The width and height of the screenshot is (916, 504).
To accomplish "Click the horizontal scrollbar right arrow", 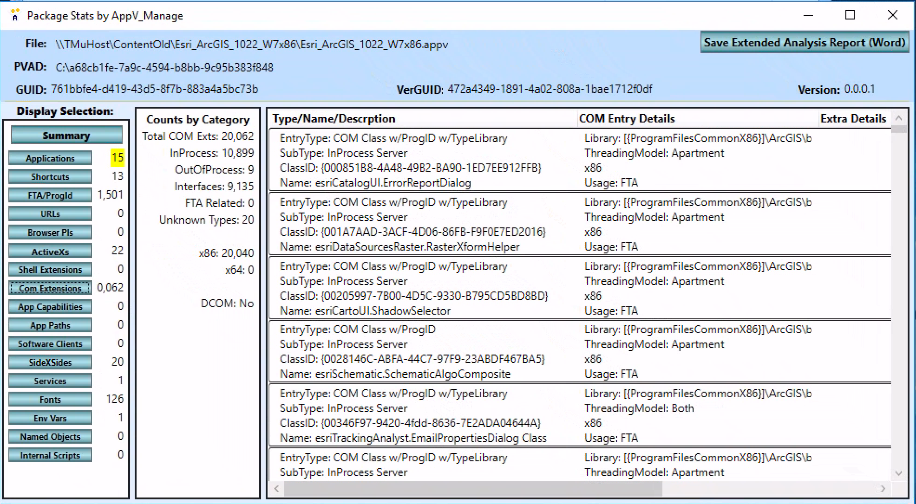I will pos(883,488).
